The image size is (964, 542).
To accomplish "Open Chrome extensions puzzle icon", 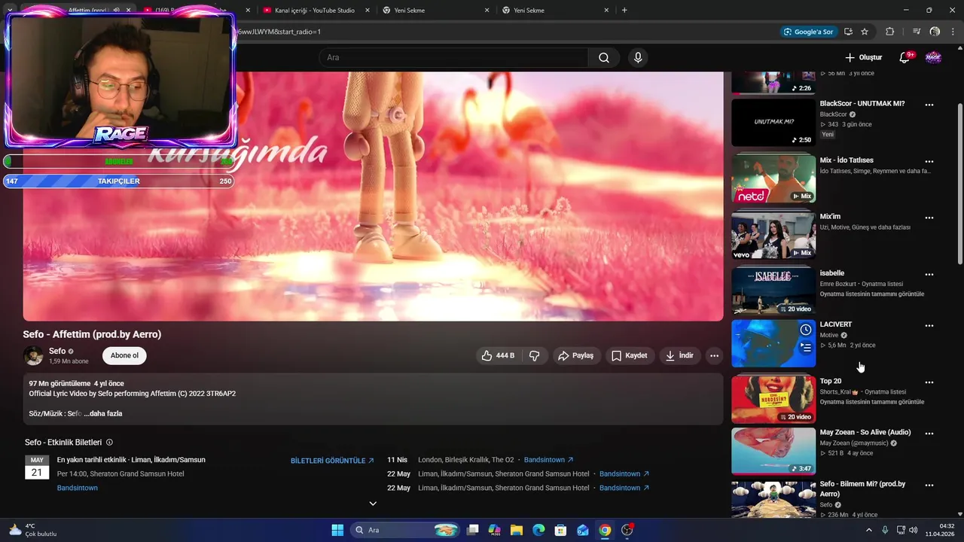I will [890, 32].
